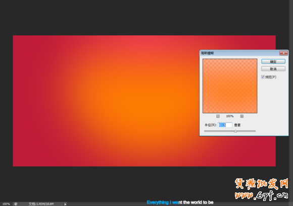Click the 高斯模糊 dialog title bar
Screen dimensions: 293x206
[239, 53]
